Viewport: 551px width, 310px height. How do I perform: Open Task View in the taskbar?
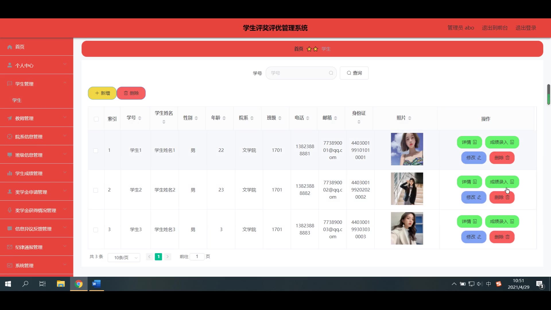tap(42, 284)
